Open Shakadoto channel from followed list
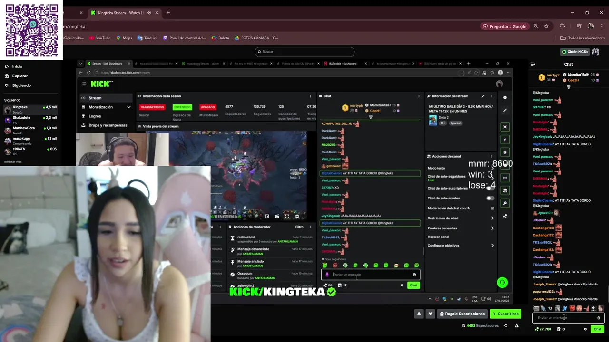Viewport: 609px width, 342px height. pos(30,119)
